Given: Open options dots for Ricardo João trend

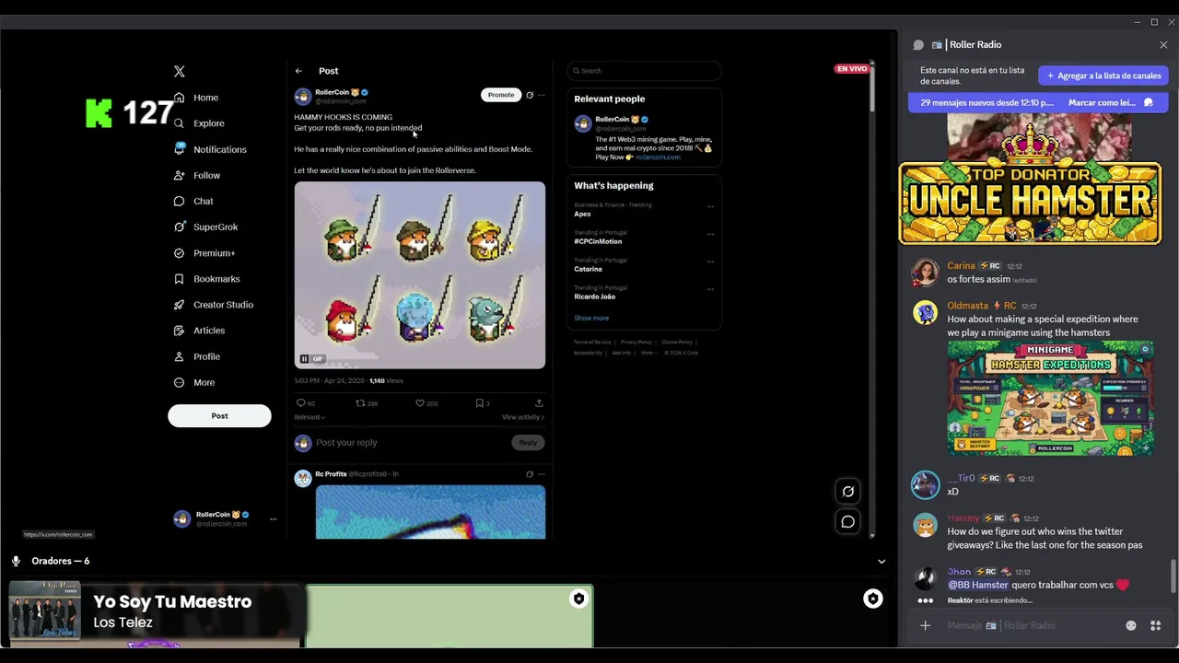Looking at the screenshot, I should pyautogui.click(x=710, y=289).
